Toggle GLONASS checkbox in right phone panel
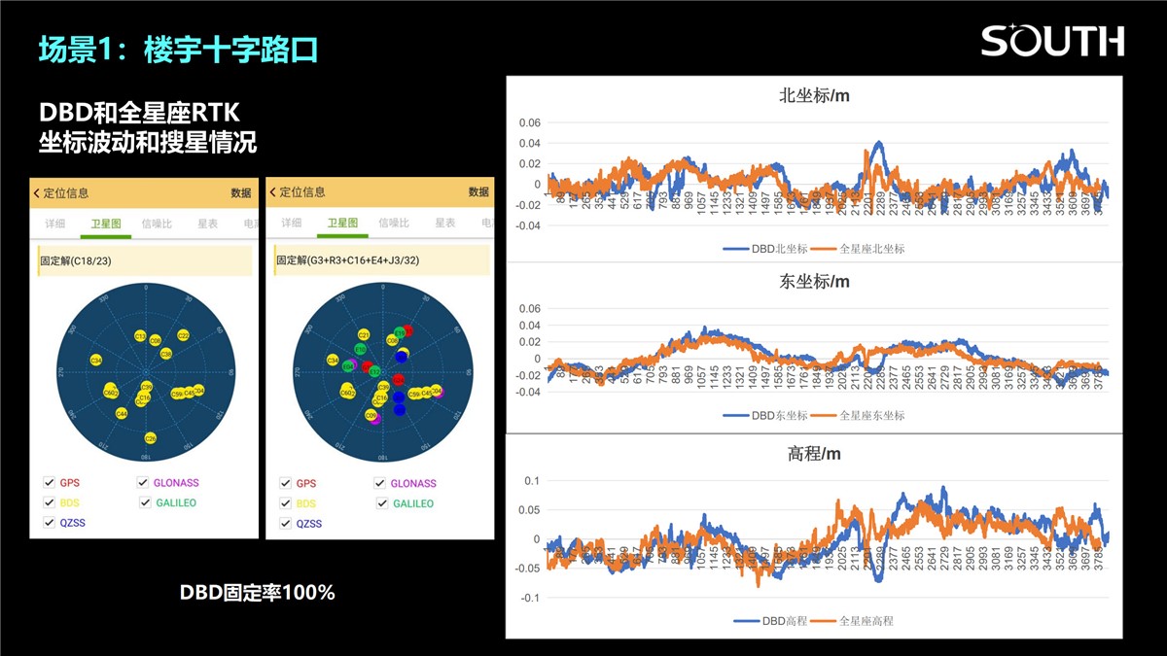1167x656 pixels. [x=382, y=483]
